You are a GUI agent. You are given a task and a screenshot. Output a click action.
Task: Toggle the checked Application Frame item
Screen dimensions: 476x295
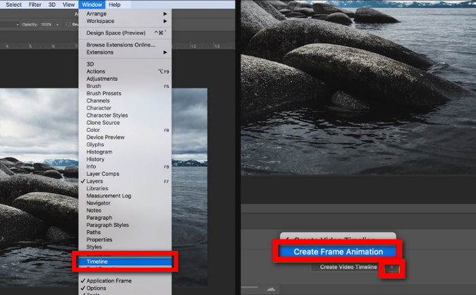[125, 281]
